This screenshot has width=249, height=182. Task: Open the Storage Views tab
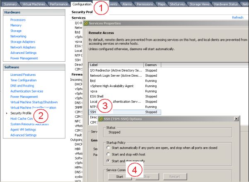[x=199, y=4]
